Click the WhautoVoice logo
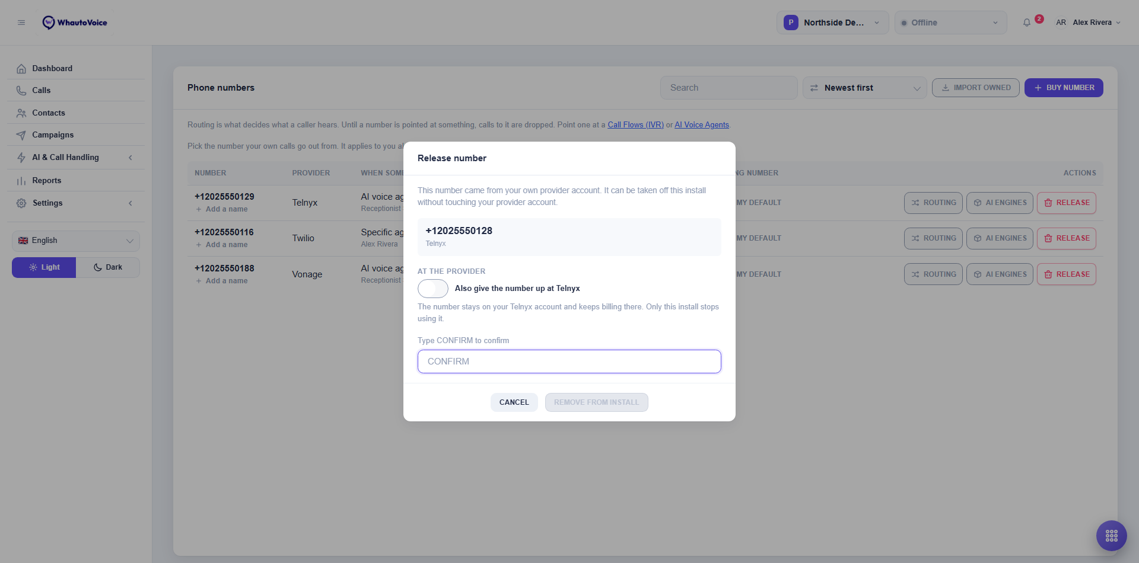Screen dimensions: 1139x563 pos(75,23)
